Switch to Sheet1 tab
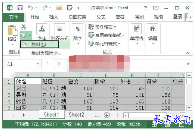This screenshot has height=130, width=195. (x=51, y=115)
